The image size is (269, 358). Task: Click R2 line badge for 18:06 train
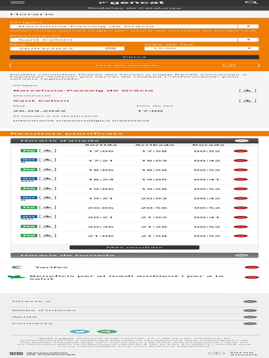[x=29, y=170]
